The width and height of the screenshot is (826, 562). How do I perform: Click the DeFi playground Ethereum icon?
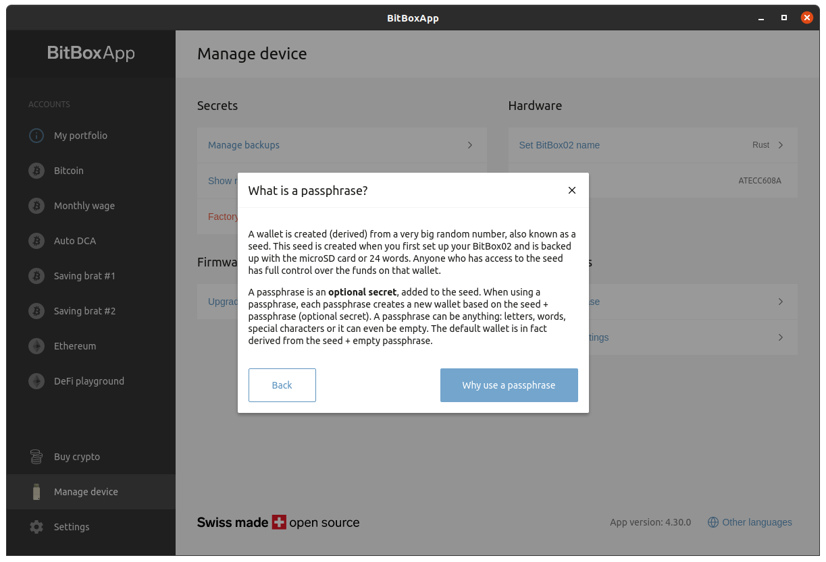click(36, 381)
